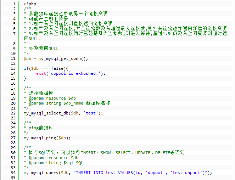
Task: Click the my_mysql_ping function call
Action: coord(40,138)
